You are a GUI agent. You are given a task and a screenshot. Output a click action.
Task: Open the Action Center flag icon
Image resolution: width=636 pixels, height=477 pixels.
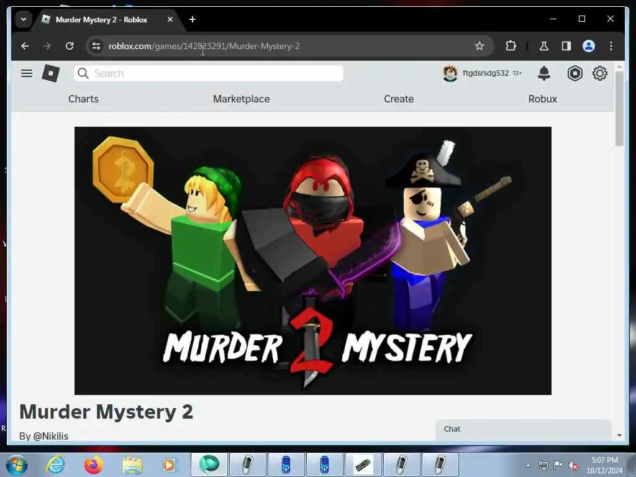tap(558, 465)
